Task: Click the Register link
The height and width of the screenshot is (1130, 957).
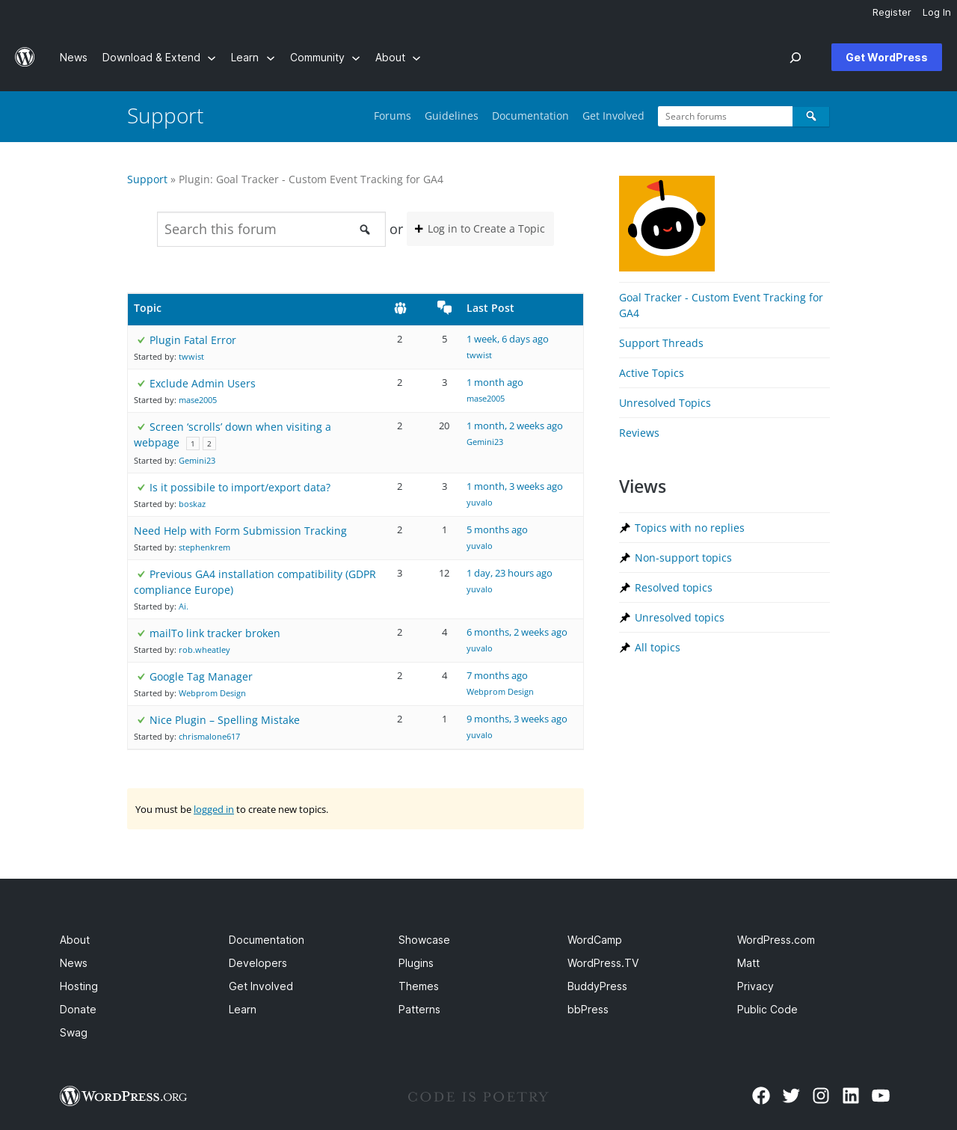Action: point(892,13)
